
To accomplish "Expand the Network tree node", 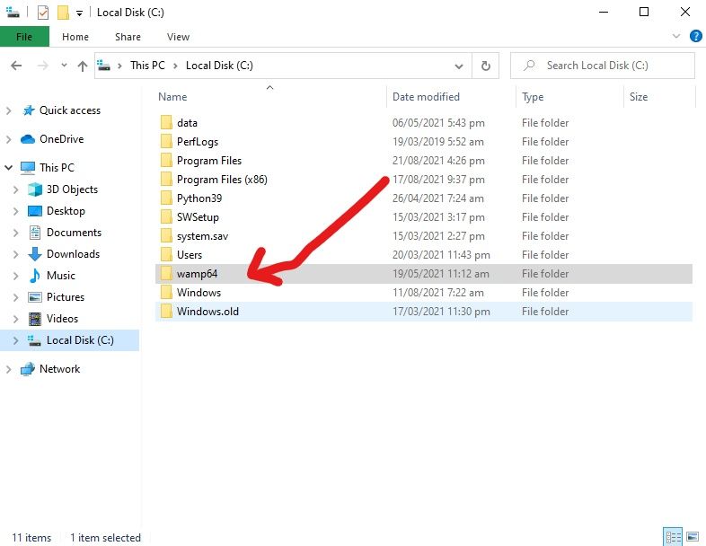I will tap(9, 369).
